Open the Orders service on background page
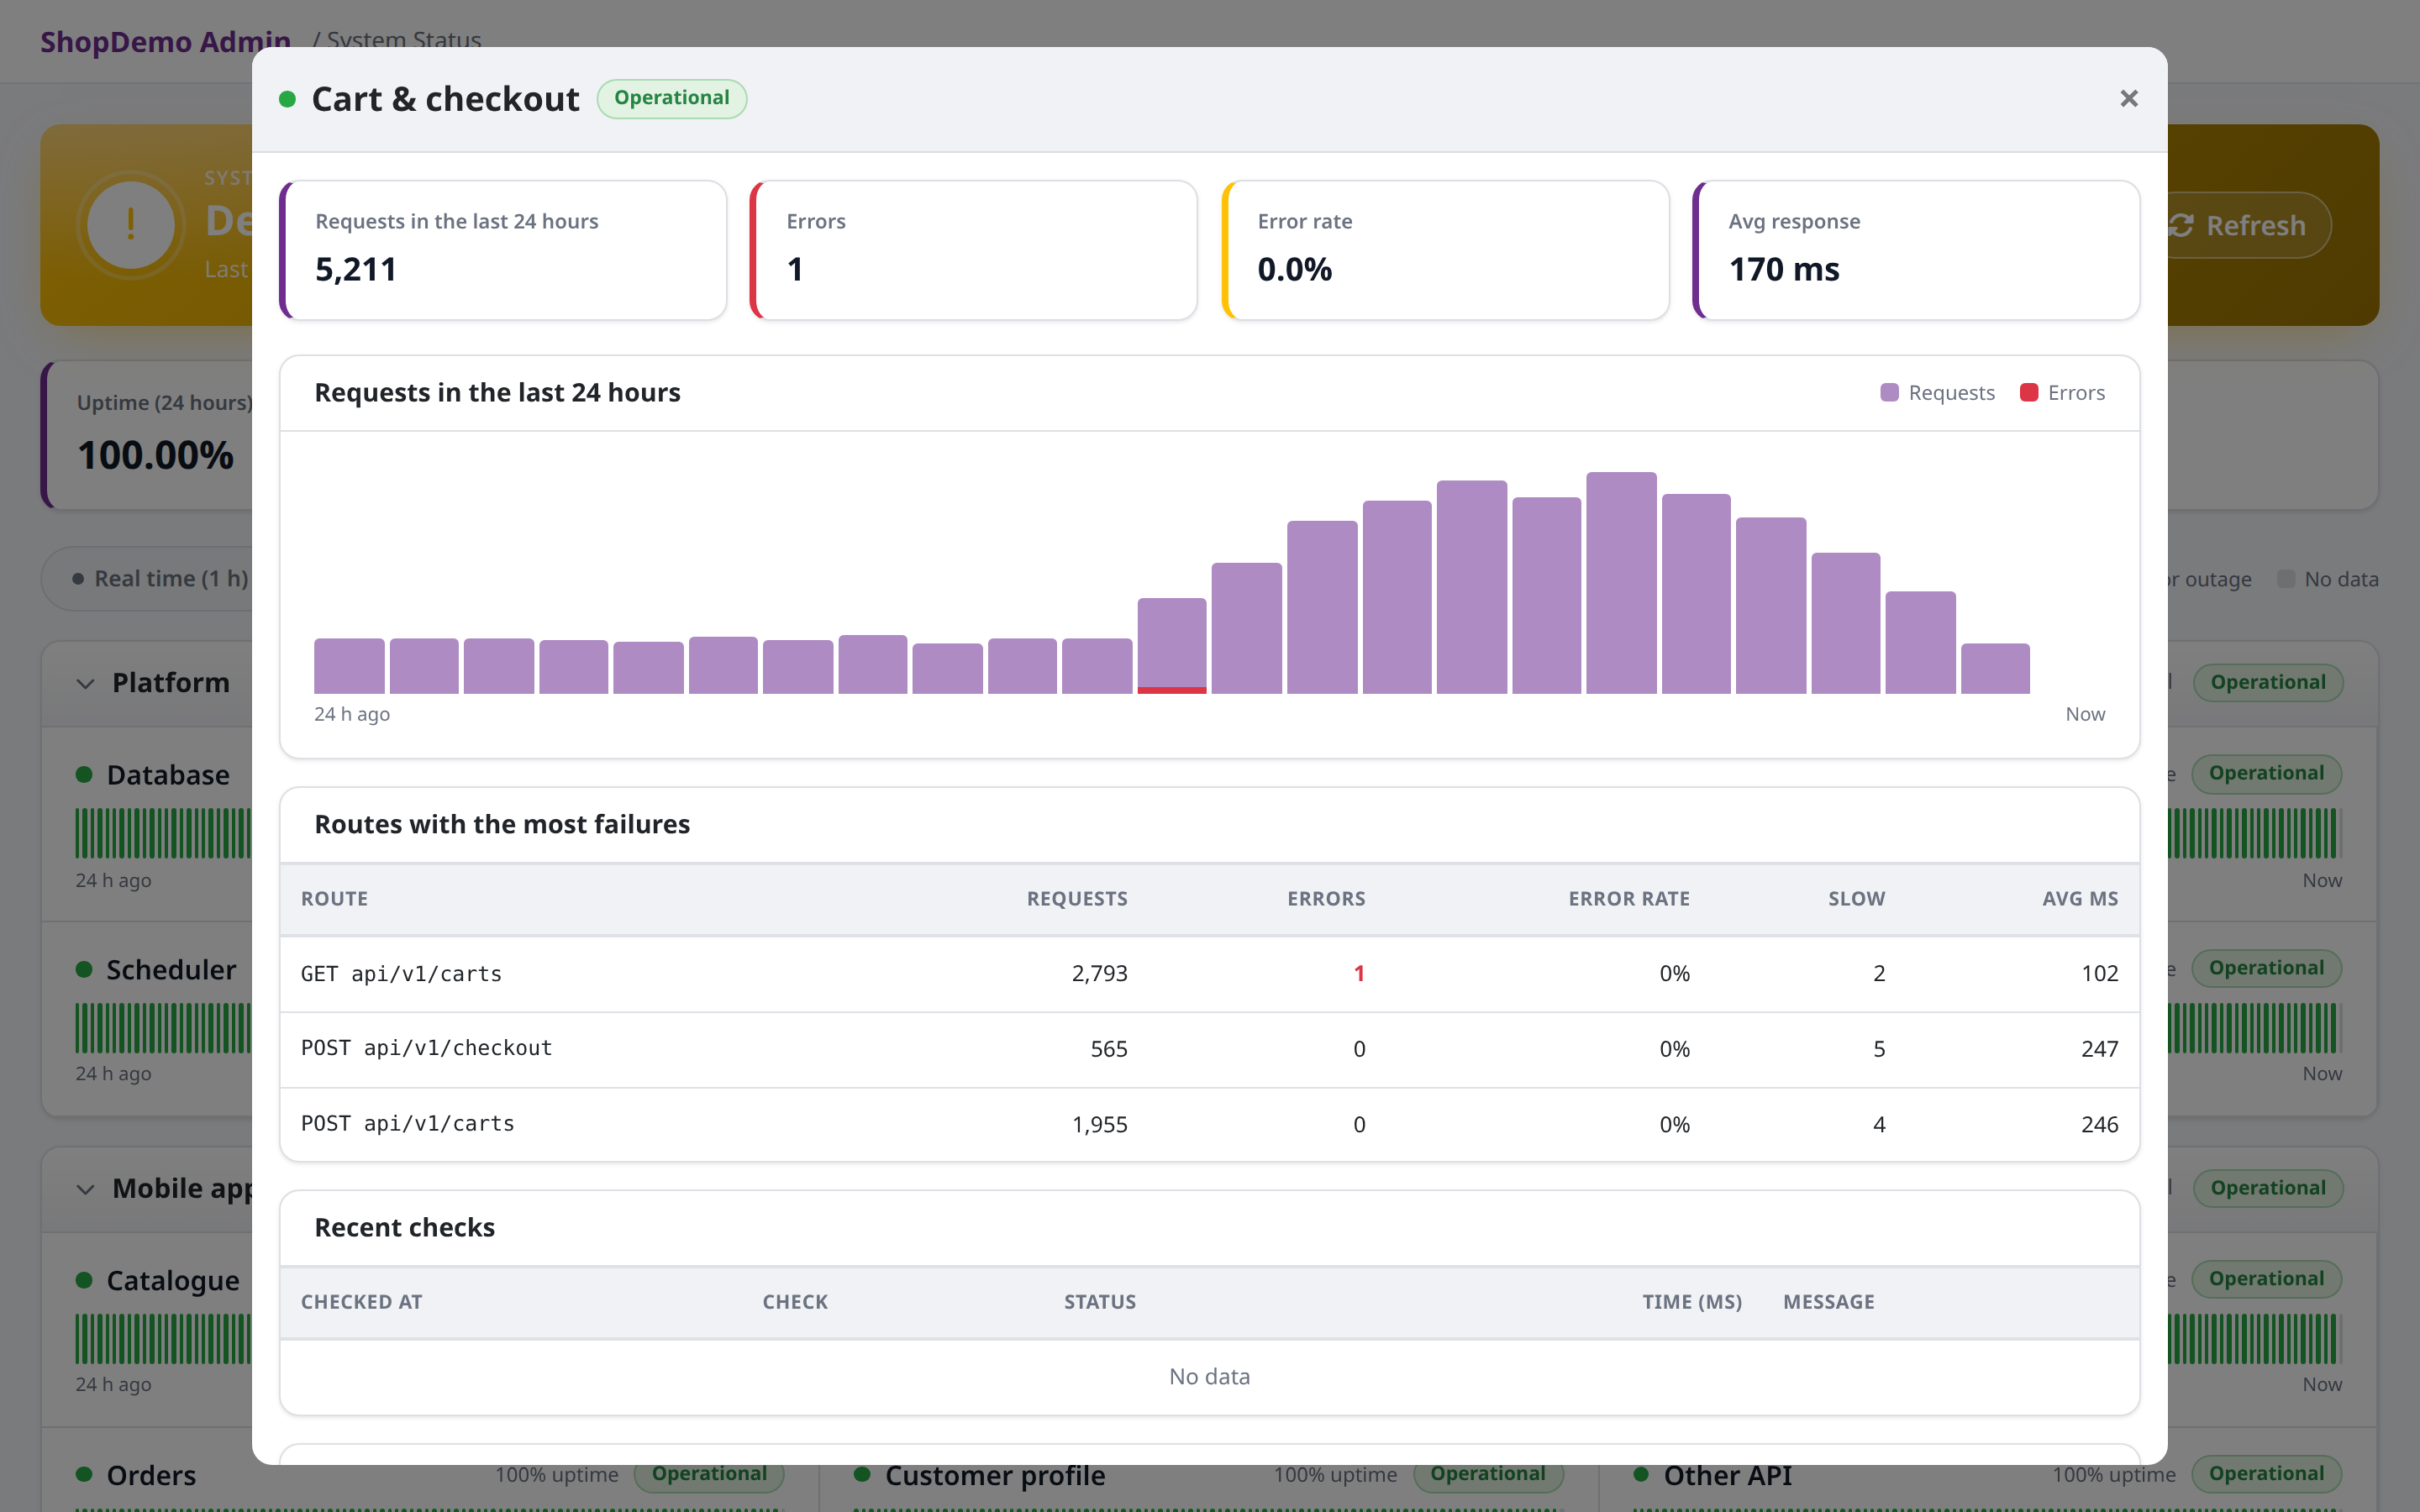This screenshot has width=2420, height=1512. (151, 1475)
